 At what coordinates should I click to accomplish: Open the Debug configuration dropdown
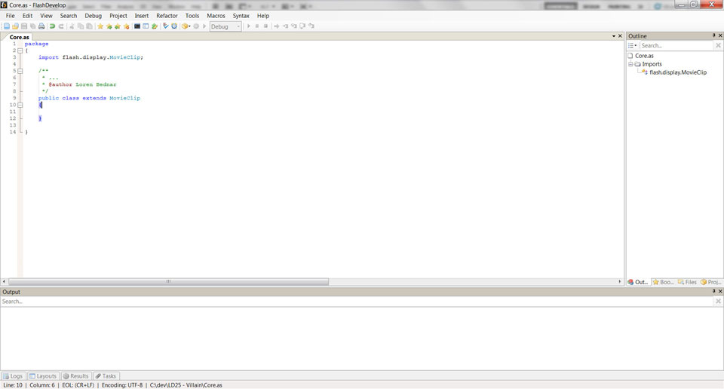tap(225, 26)
